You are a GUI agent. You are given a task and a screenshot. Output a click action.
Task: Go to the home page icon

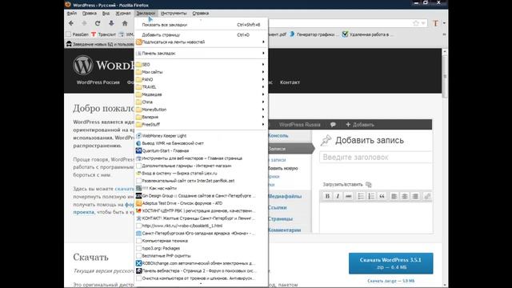pyautogui.click(x=125, y=23)
